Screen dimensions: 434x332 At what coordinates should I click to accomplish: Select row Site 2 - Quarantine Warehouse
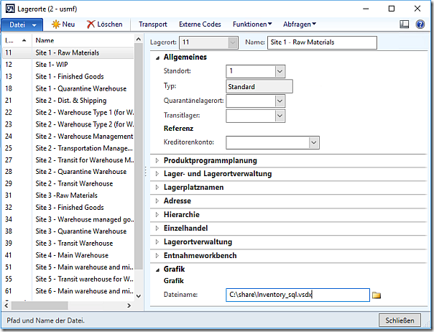click(x=68, y=172)
